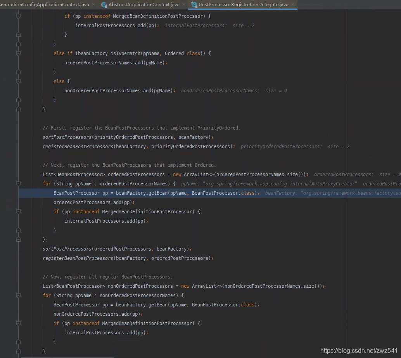This screenshot has width=401, height=358.
Task: Click inline hint 'priorityOrderedPostProcessors: size = 2'
Action: pyautogui.click(x=295, y=147)
